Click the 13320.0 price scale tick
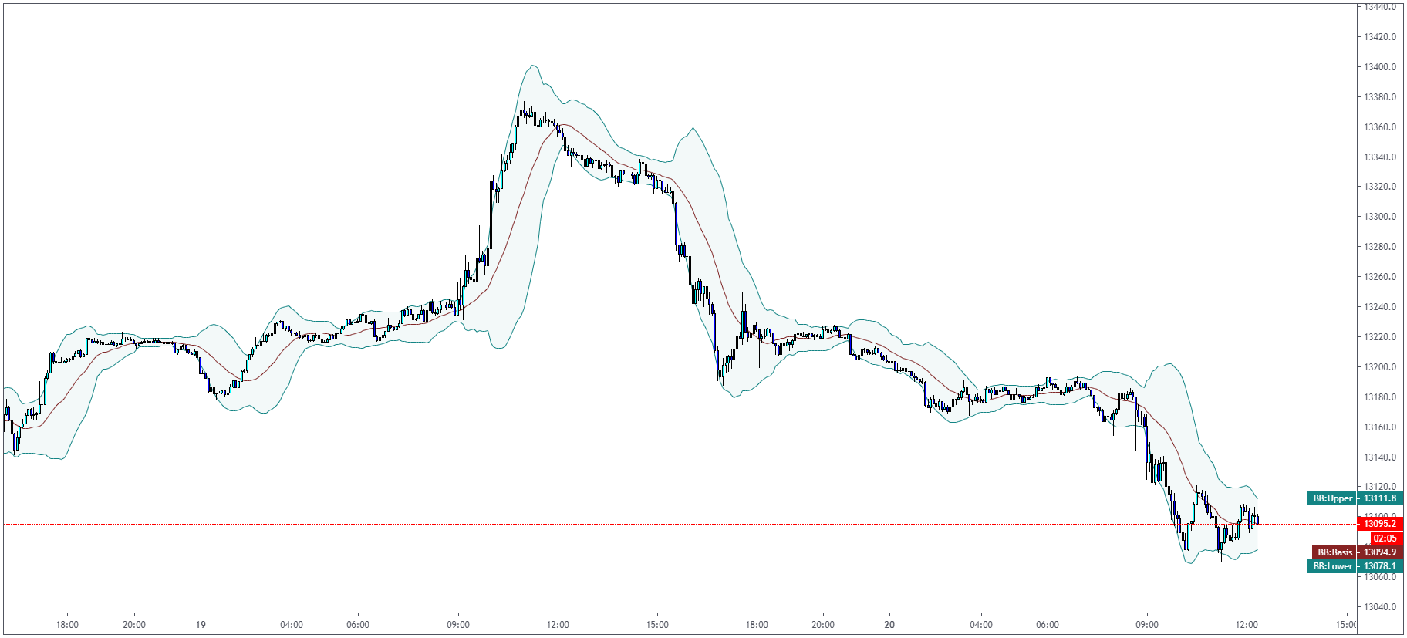This screenshot has height=638, width=1407. click(x=1380, y=187)
